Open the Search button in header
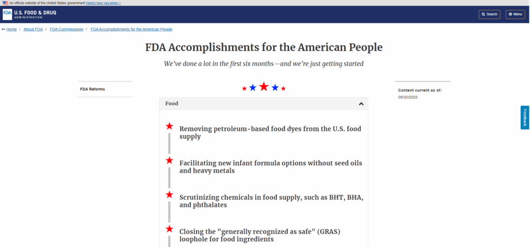This screenshot has width=530, height=247. point(489,14)
